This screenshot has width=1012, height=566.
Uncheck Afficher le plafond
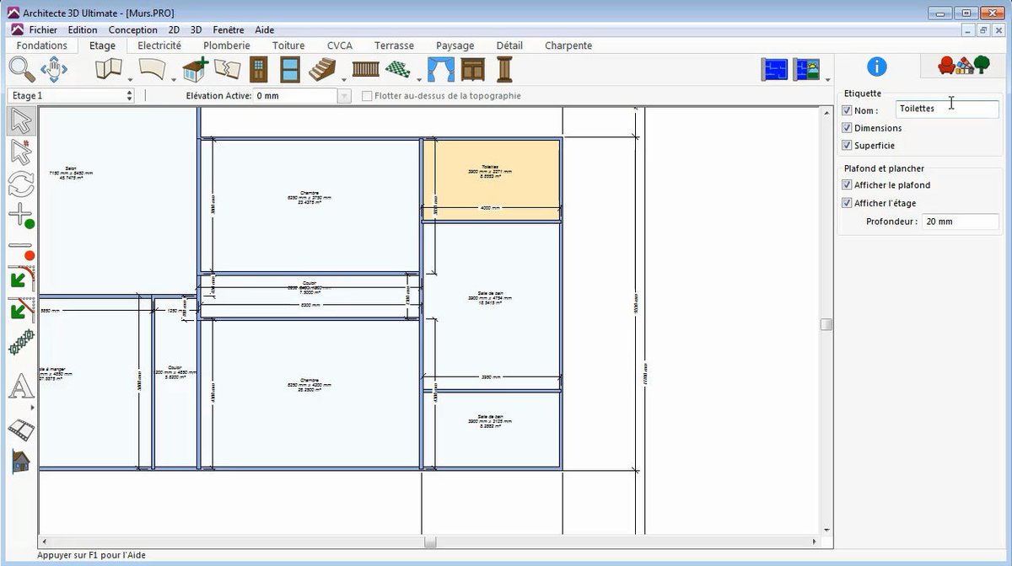click(848, 185)
